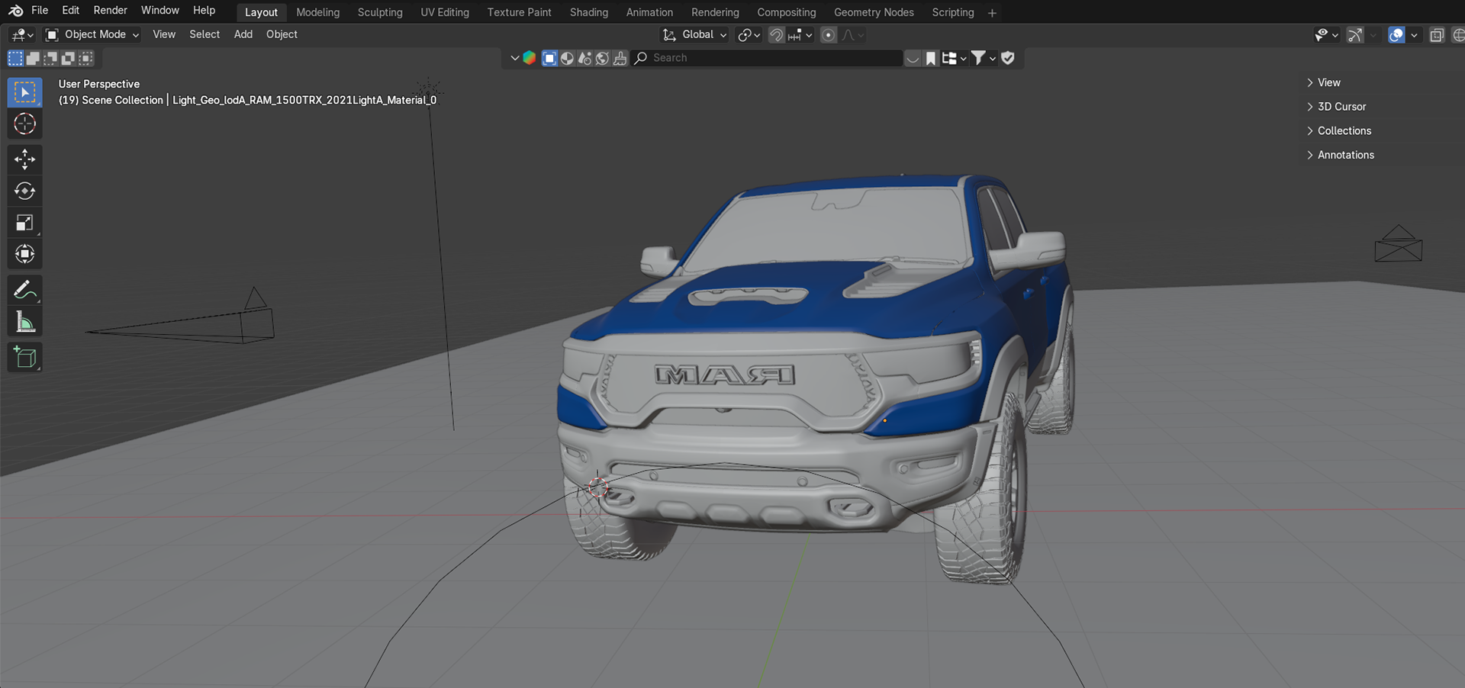
Task: Select the Rotate tool
Action: click(24, 191)
